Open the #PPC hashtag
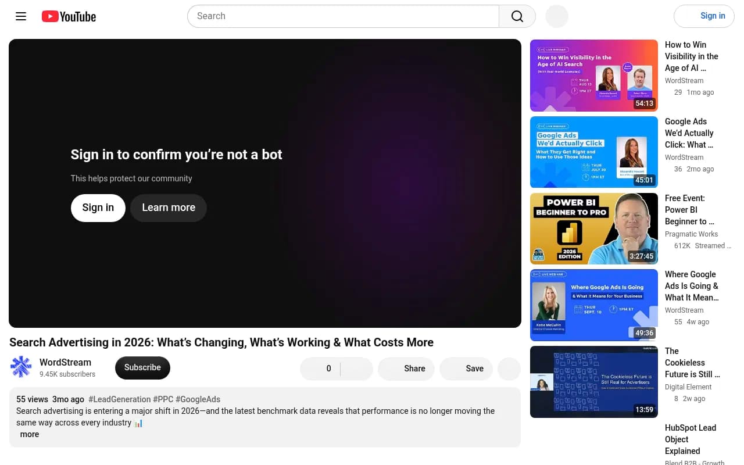The width and height of the screenshot is (744, 465). pyautogui.click(x=163, y=399)
